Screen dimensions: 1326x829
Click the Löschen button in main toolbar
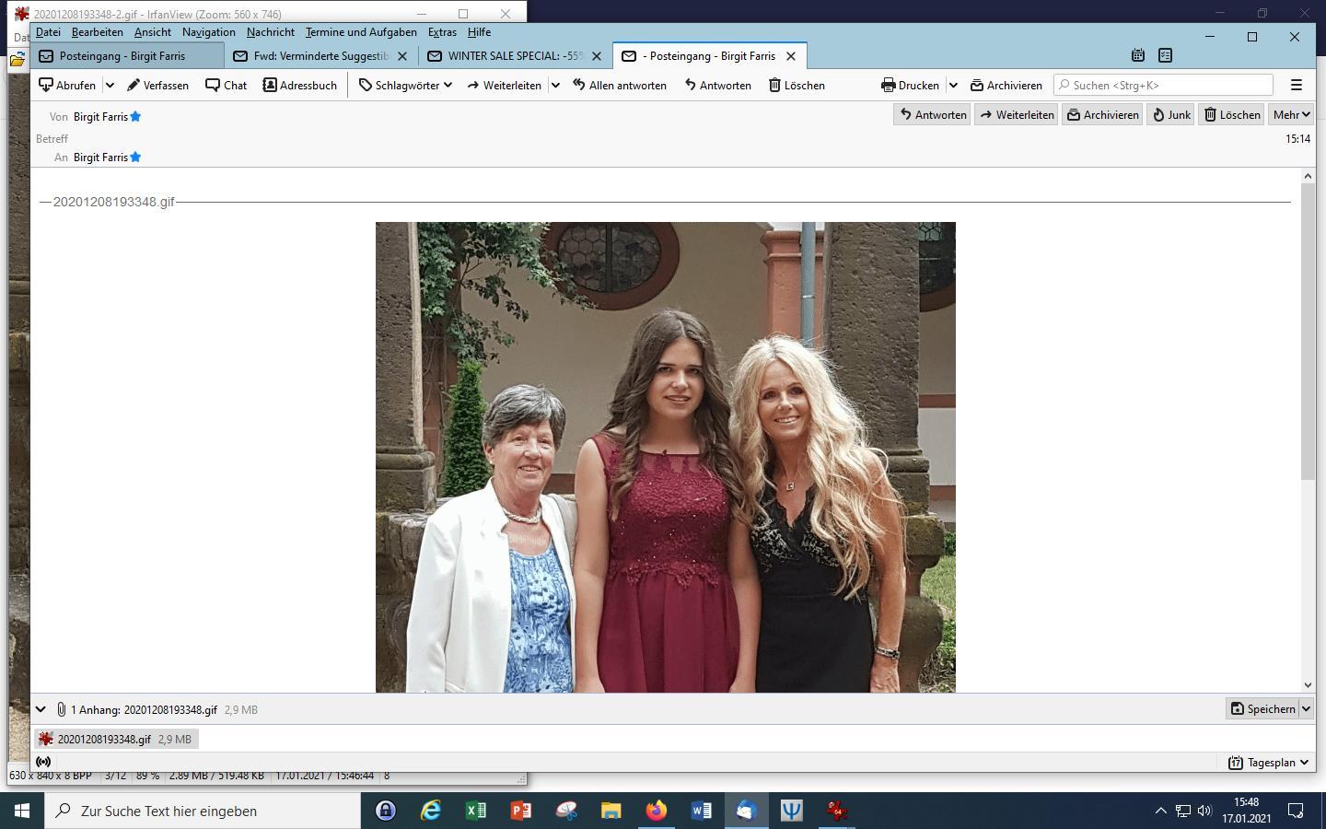click(797, 85)
